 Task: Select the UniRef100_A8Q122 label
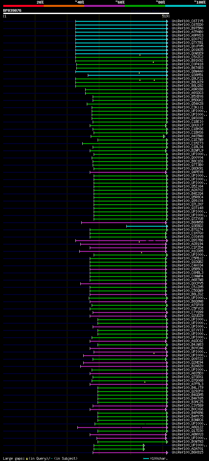[188, 427]
